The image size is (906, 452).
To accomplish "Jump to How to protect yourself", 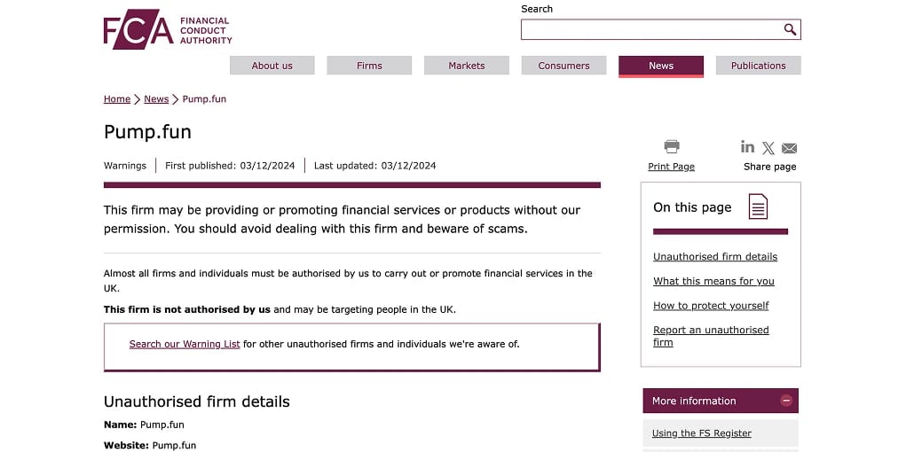I will coord(711,306).
